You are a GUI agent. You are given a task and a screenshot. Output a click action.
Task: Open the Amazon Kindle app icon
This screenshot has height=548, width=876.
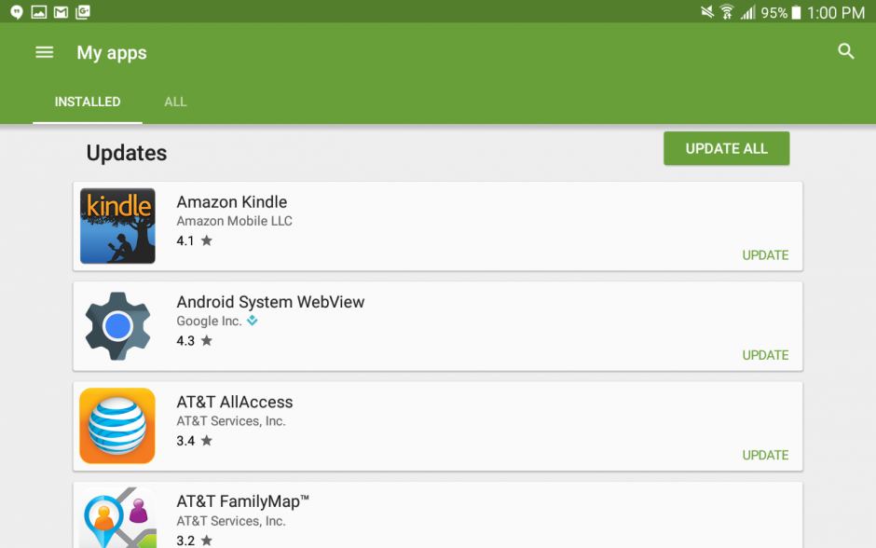[117, 226]
